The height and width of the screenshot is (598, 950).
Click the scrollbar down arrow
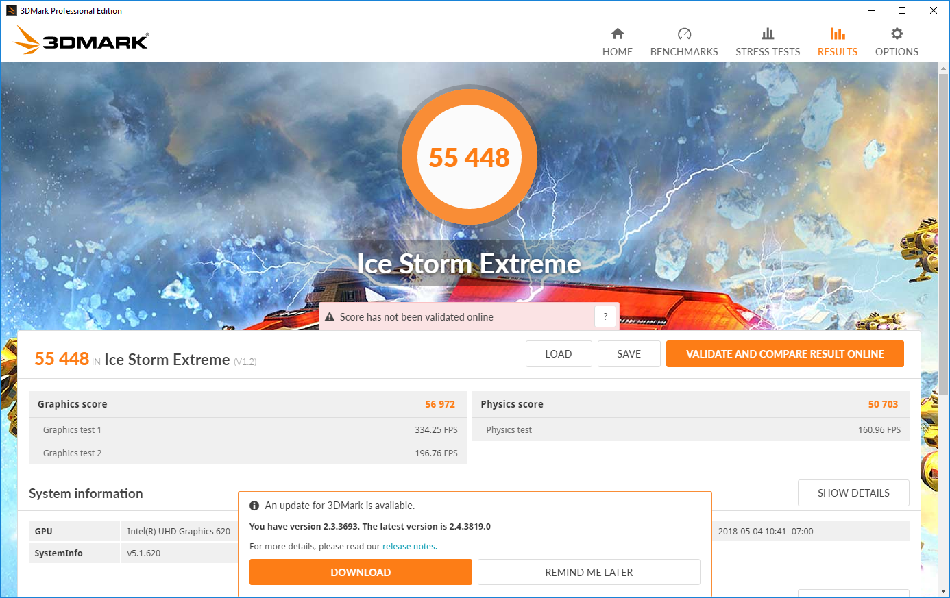(x=944, y=591)
